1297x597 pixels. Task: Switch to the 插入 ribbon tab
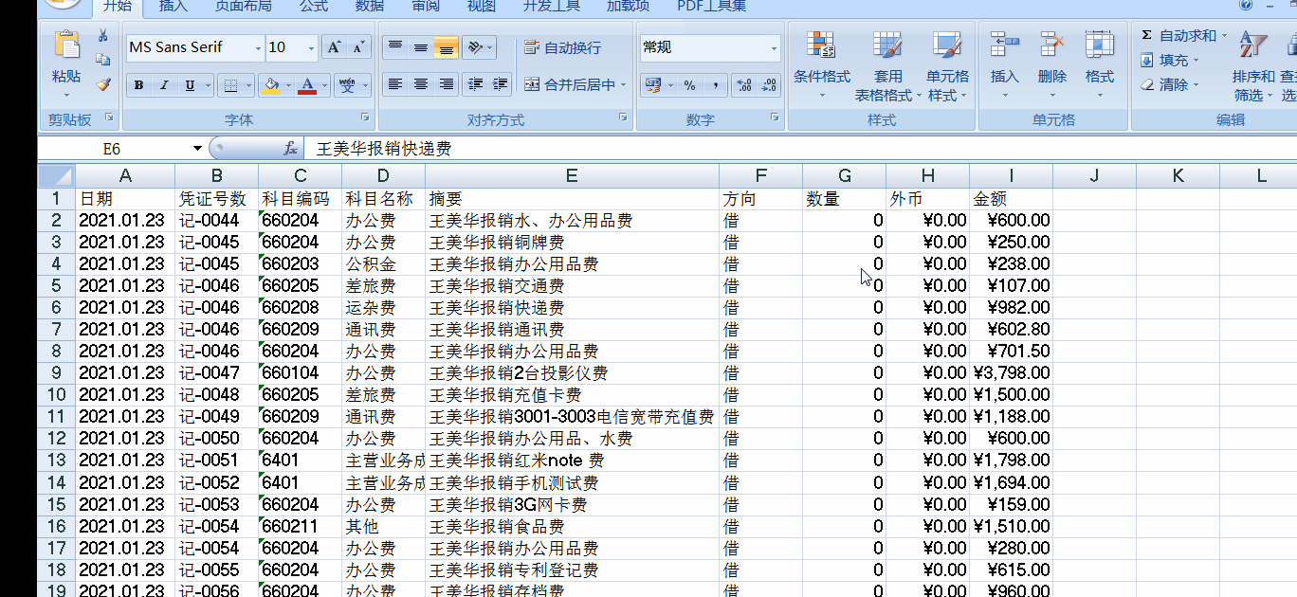172,7
